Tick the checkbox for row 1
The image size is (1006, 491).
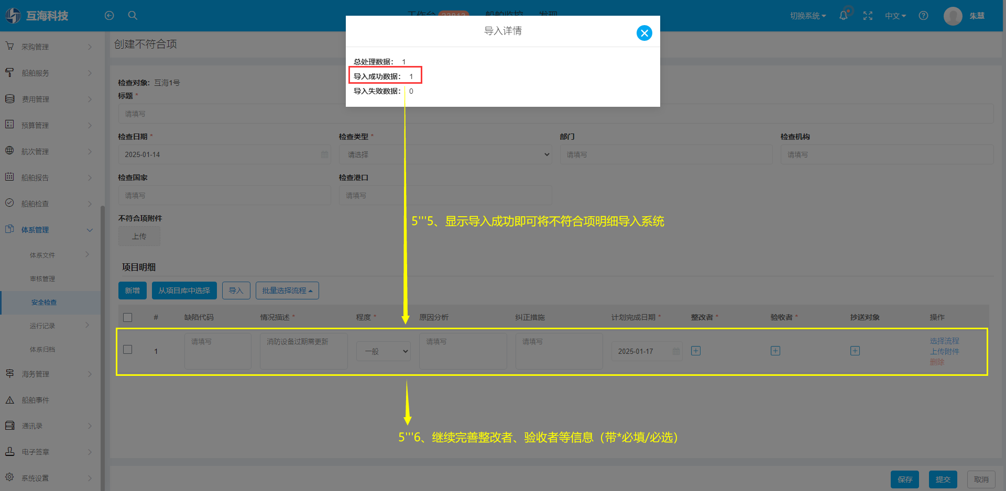coord(127,349)
